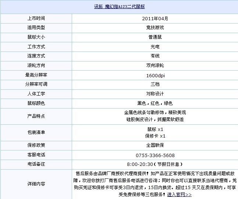
Task: Follow the 进入官网>> link
Action: click(x=180, y=195)
